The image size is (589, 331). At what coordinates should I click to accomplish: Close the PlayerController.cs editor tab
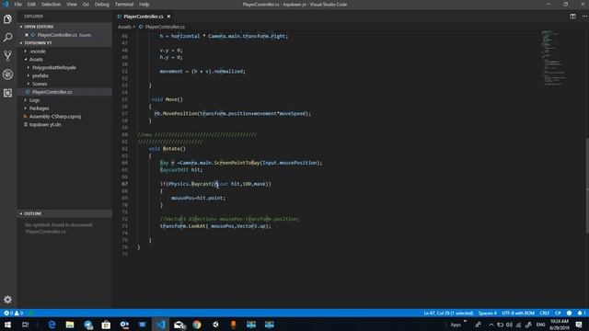[168, 17]
